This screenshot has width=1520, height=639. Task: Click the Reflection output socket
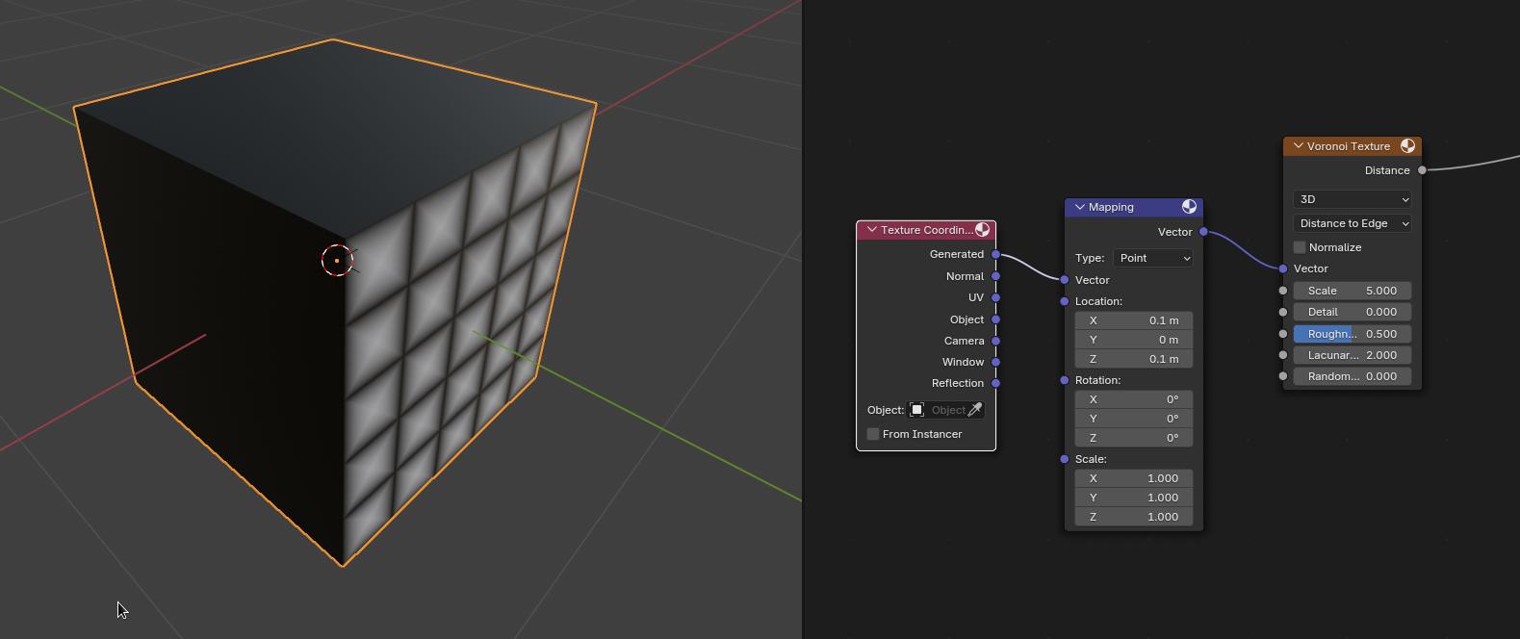995,383
